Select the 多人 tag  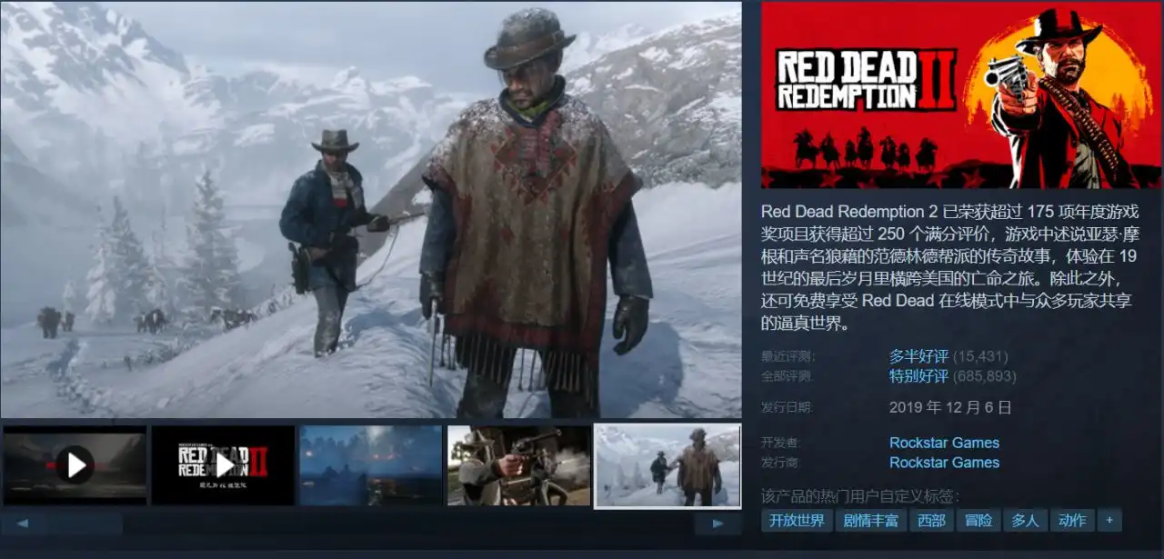[x=1025, y=521]
